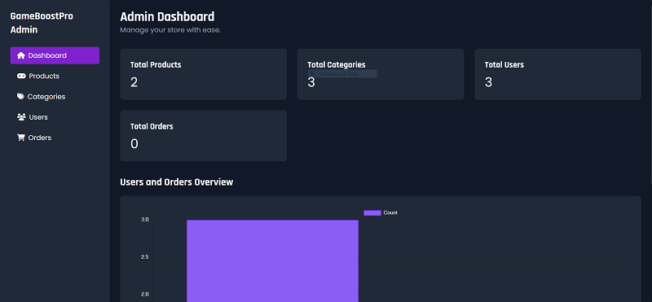Click the GameBoostPro Admin logo text
The image size is (652, 302).
point(42,23)
